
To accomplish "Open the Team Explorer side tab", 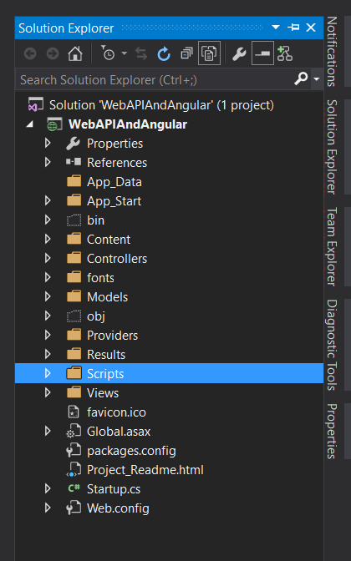I will 331,246.
